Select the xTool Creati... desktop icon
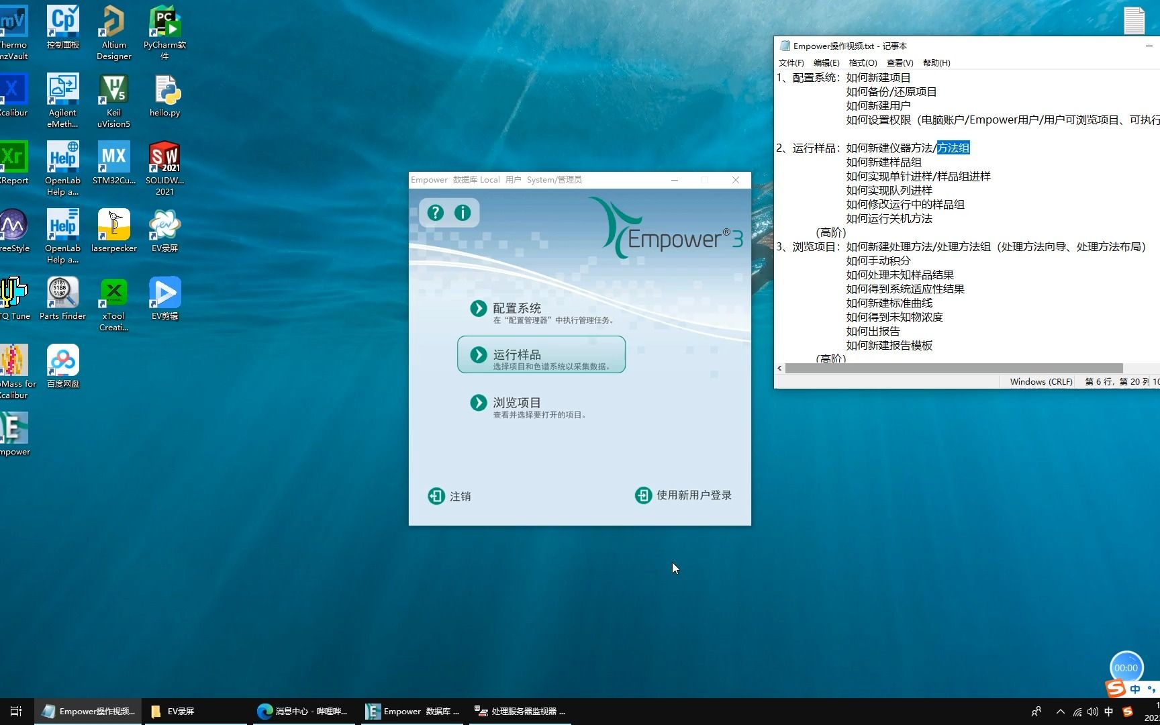This screenshot has height=725, width=1160. [x=114, y=303]
